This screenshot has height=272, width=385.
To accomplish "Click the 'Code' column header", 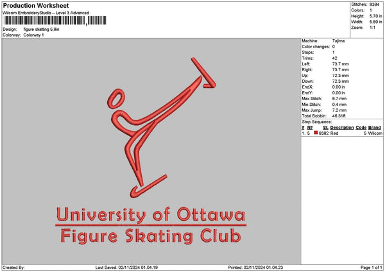I will tap(361, 128).
